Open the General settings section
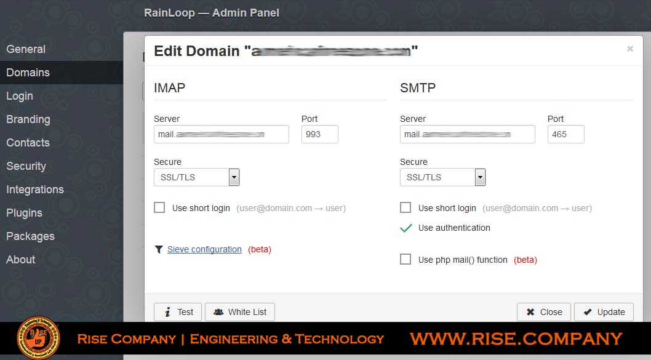The width and height of the screenshot is (651, 360). point(26,49)
